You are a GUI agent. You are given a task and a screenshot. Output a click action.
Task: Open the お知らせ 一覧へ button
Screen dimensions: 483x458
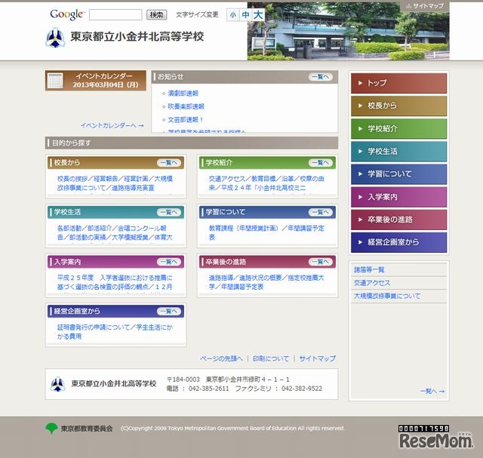(x=320, y=77)
